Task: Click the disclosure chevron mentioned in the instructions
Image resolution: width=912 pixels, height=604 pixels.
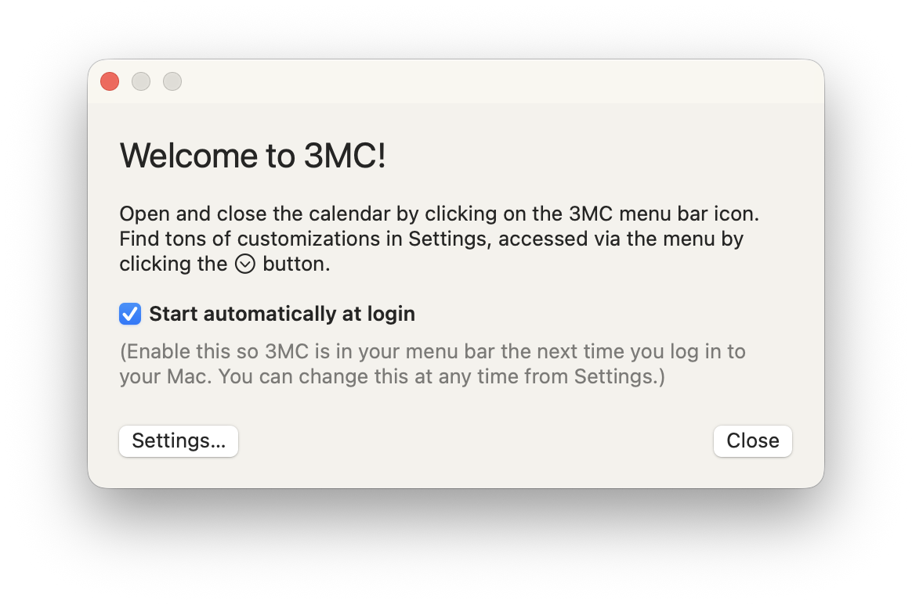Action: tap(245, 264)
